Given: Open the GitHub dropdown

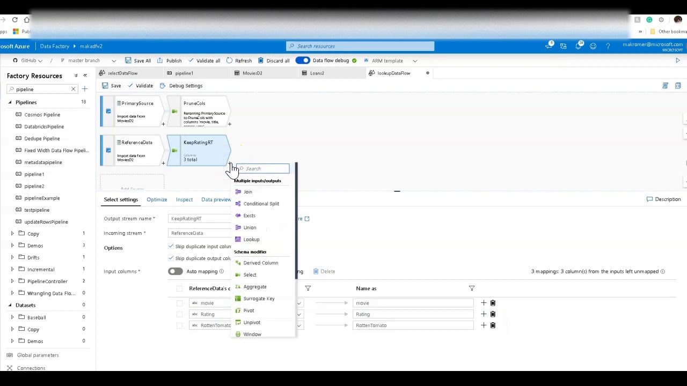Looking at the screenshot, I should [x=28, y=61].
